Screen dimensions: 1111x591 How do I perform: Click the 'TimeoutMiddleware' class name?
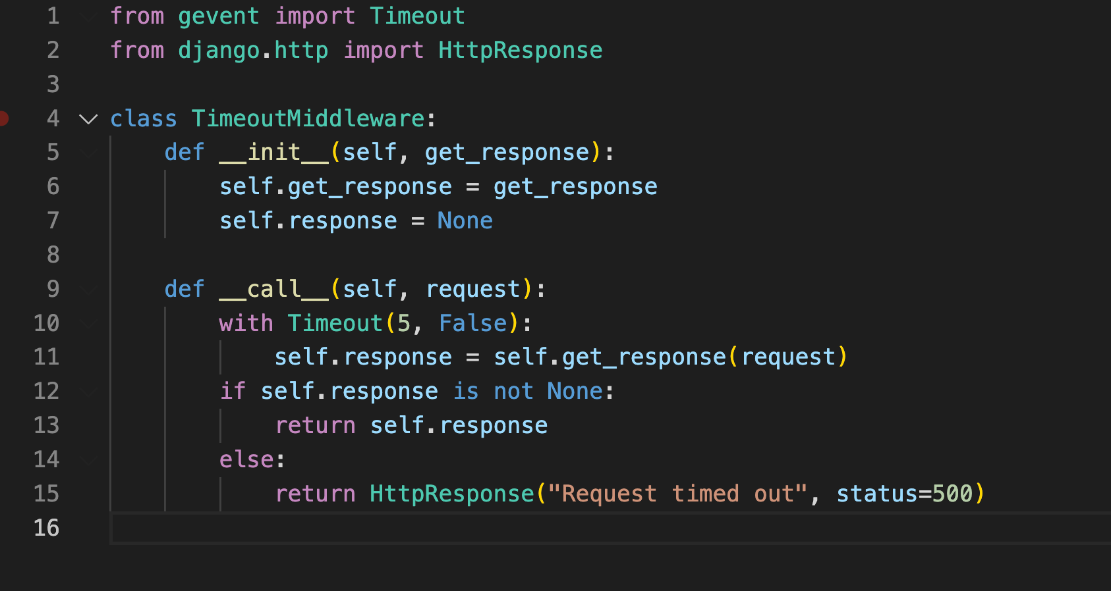pyautogui.click(x=308, y=118)
